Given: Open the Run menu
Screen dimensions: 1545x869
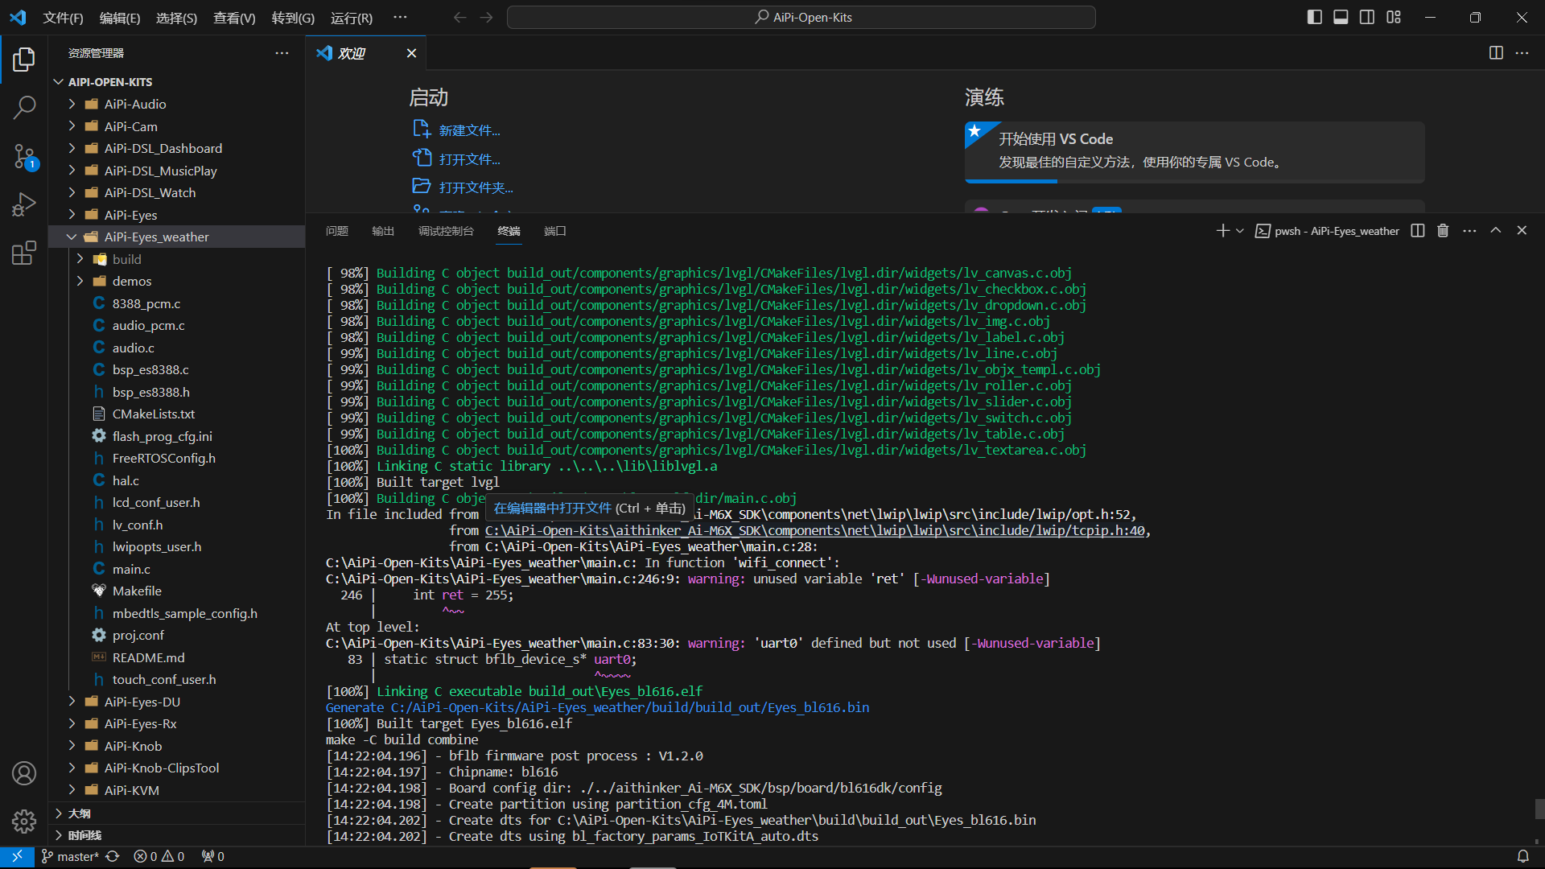Looking at the screenshot, I should pyautogui.click(x=352, y=18).
